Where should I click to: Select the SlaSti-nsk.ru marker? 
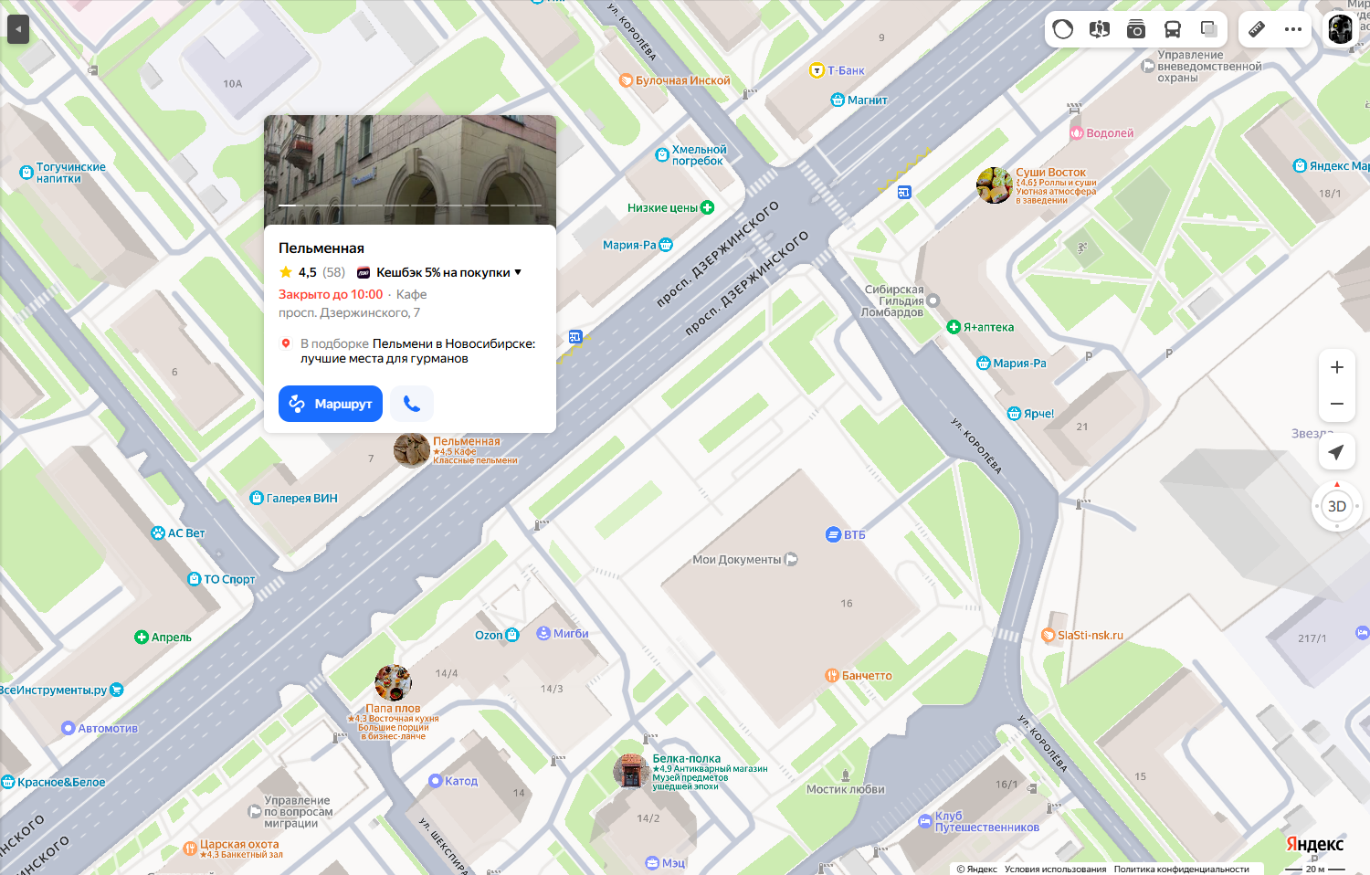click(1049, 636)
